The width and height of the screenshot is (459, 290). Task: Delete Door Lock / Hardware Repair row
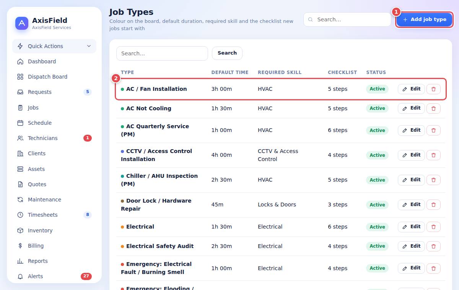433,205
